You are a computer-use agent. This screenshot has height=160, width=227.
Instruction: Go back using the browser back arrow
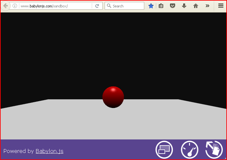[x=5, y=6]
